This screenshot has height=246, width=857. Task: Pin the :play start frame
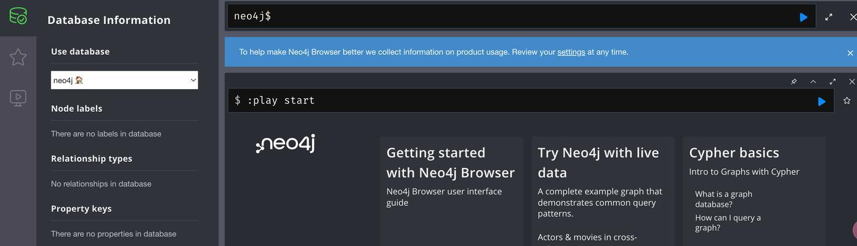(794, 81)
